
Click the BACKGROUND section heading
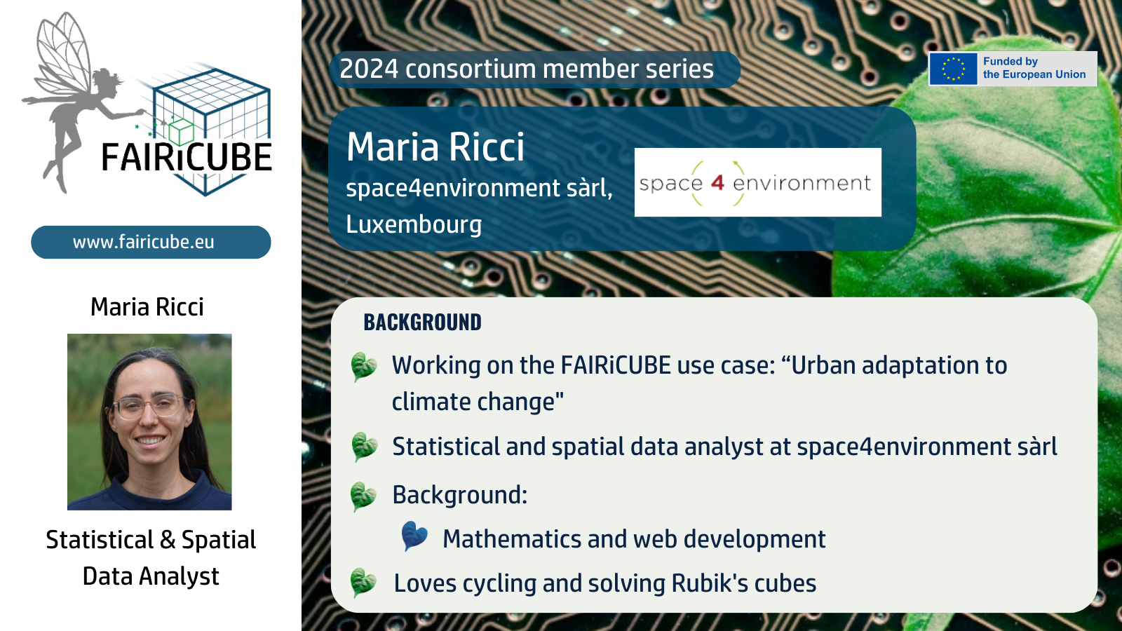(422, 323)
